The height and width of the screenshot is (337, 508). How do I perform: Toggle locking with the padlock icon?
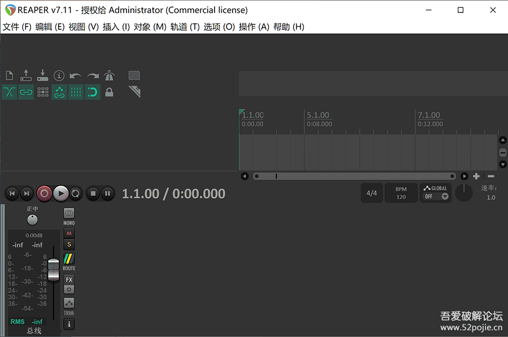[x=109, y=93]
